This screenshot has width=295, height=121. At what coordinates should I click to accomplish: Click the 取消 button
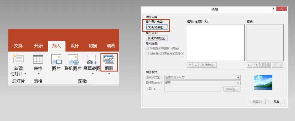click(276, 102)
